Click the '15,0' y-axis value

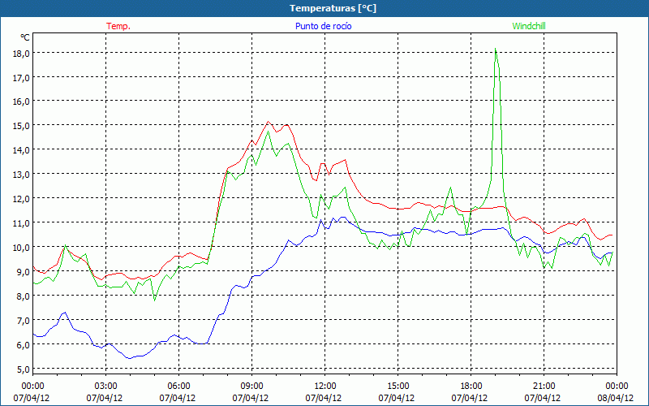tap(21, 126)
